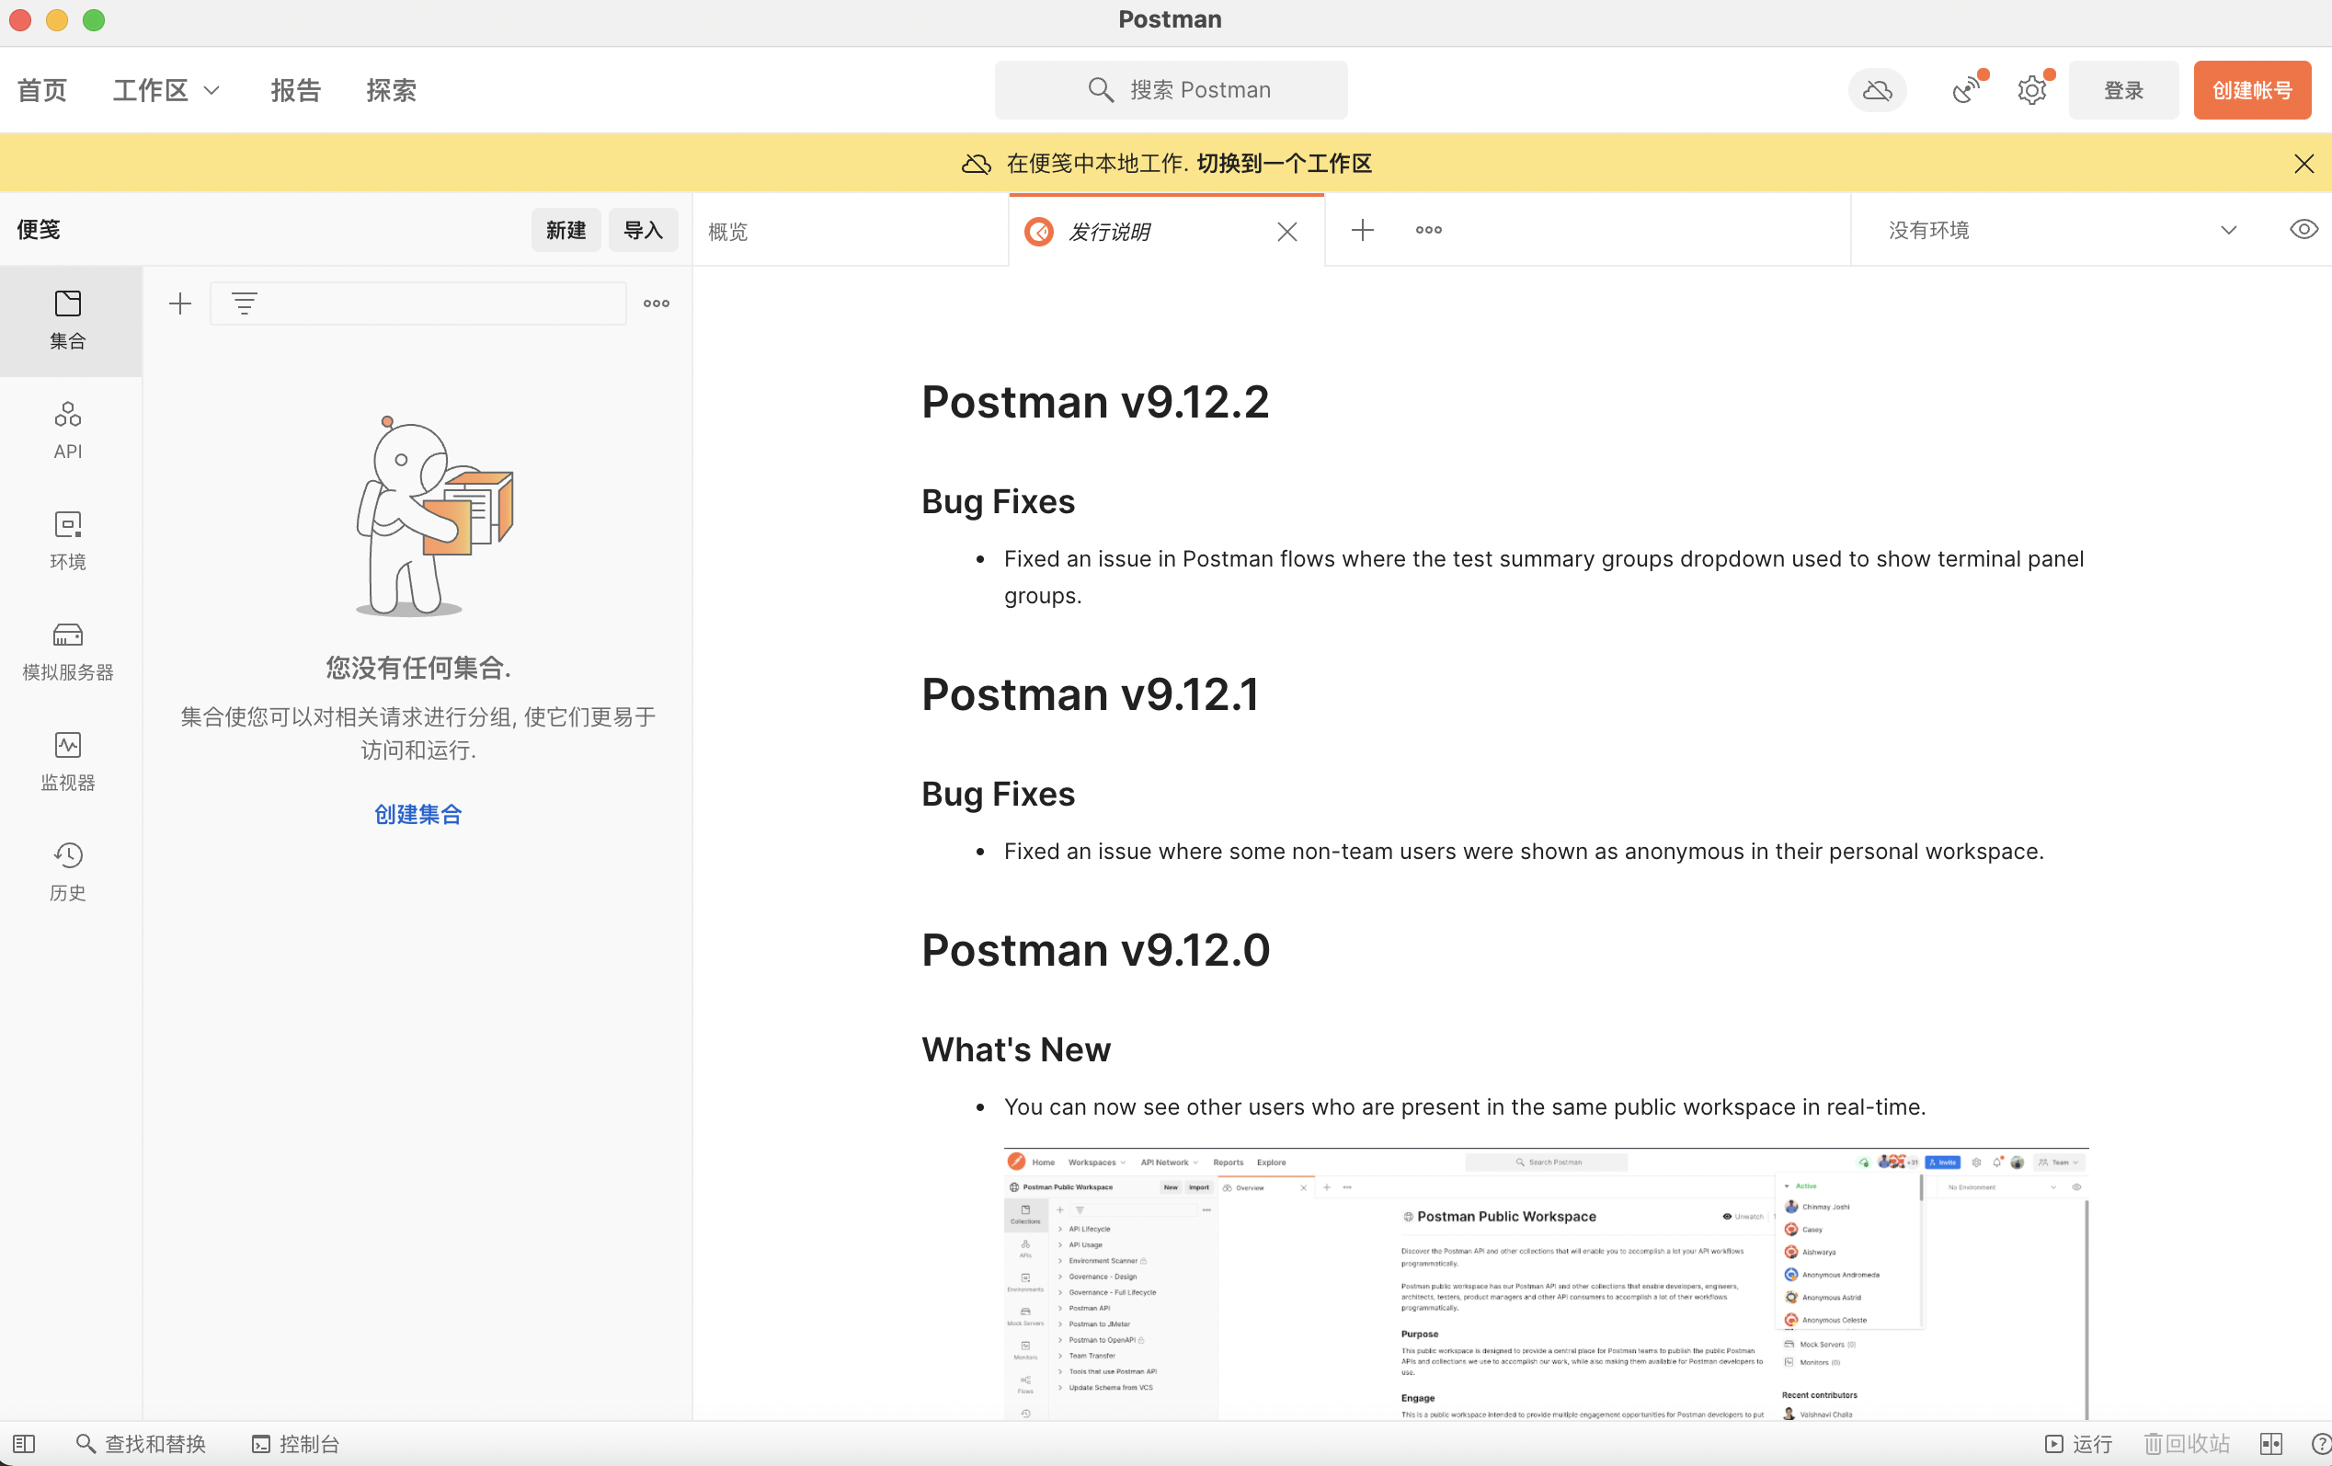The image size is (2332, 1466).
Task: Click 切换到一个工作区 link in banner
Action: tap(1284, 164)
